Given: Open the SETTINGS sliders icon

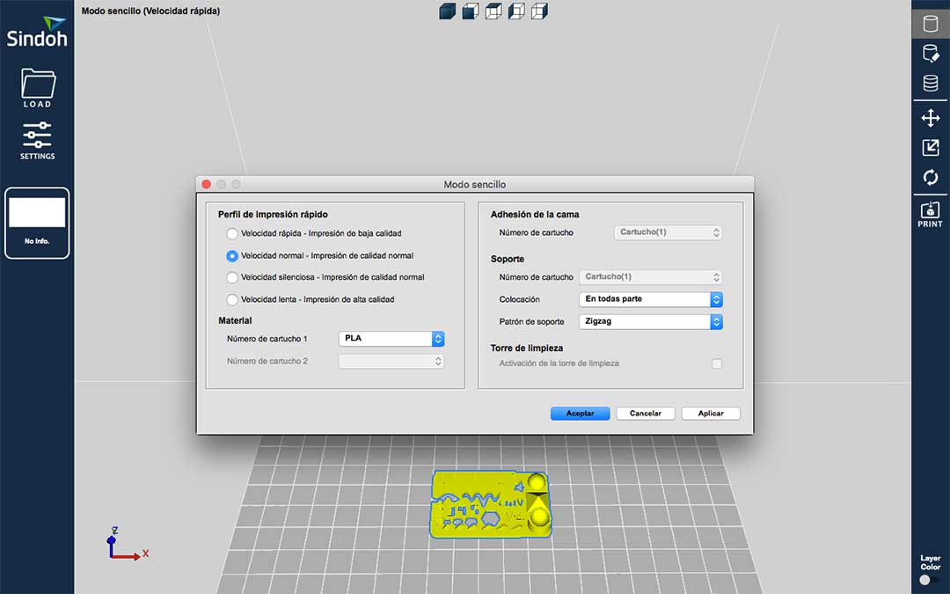Looking at the screenshot, I should (x=38, y=141).
